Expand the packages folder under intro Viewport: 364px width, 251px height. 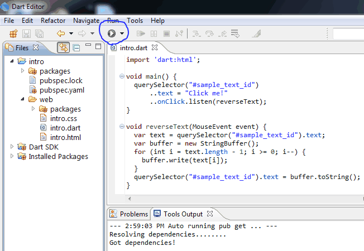[22, 70]
